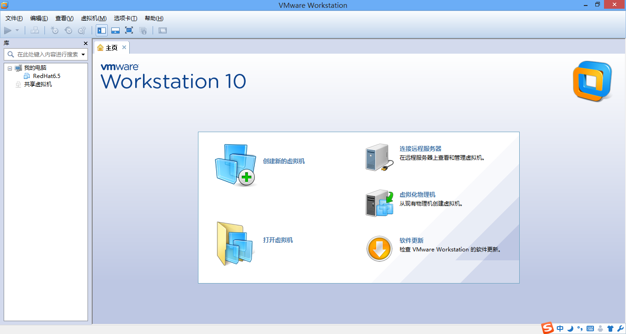Viewport: 626px width, 334px height.
Task: Click the open virtual machine folder icon
Action: click(235, 244)
